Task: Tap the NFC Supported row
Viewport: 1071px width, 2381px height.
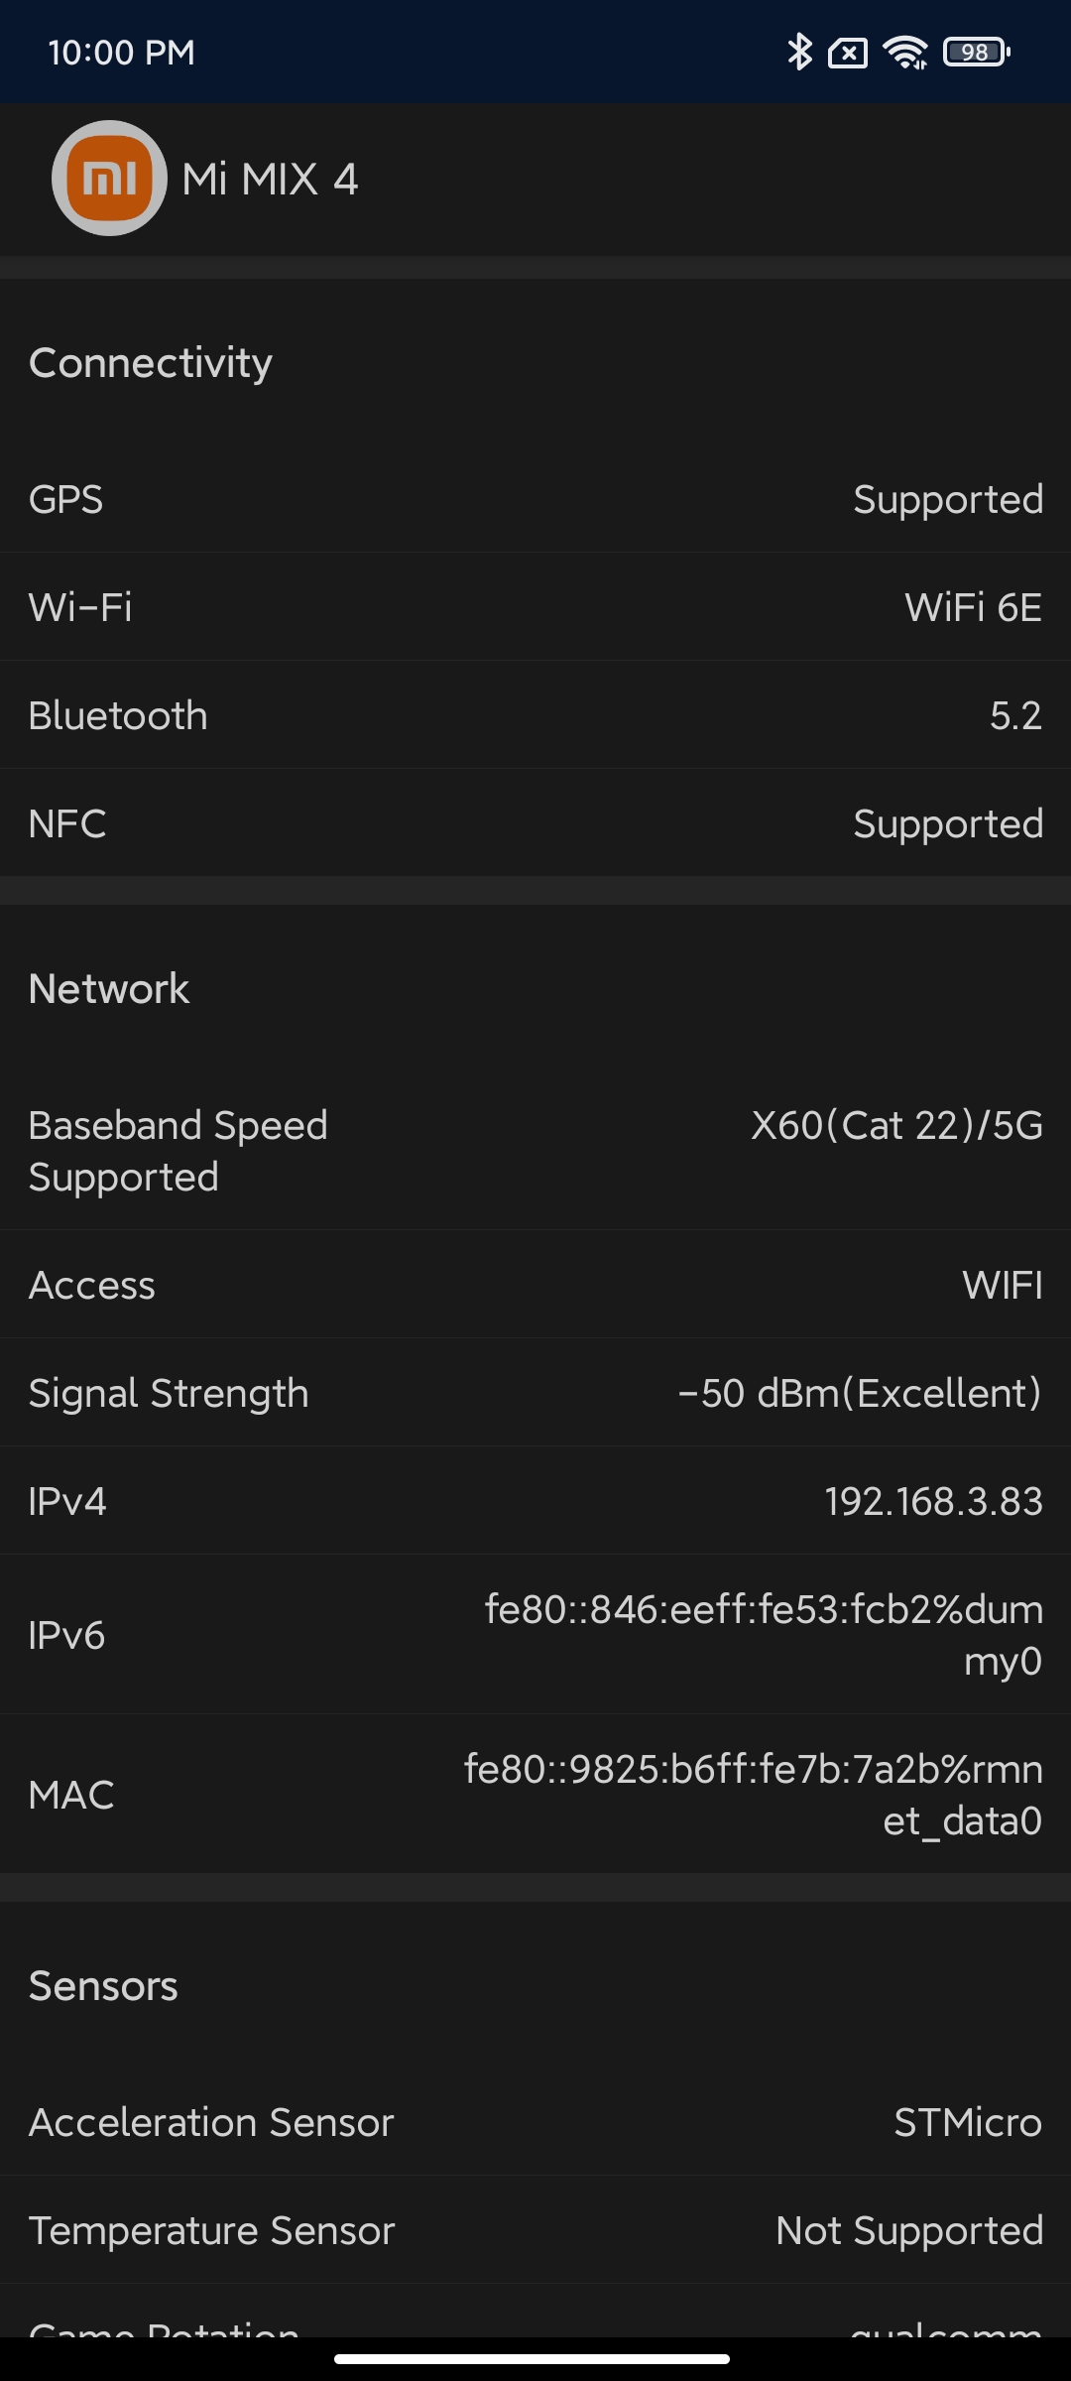Action: click(535, 823)
